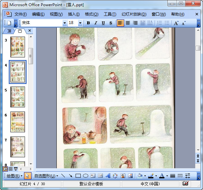Toggle underline formatting

[x=103, y=23]
